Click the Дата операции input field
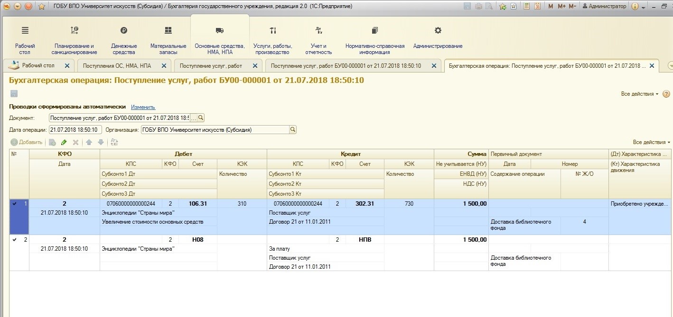 coord(75,130)
